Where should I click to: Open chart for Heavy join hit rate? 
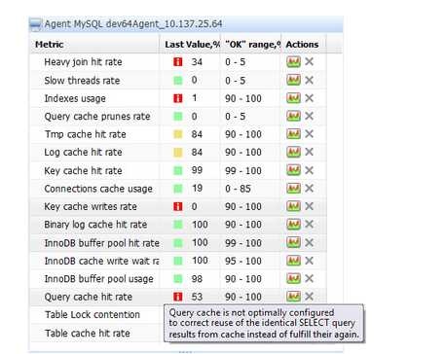coord(293,61)
